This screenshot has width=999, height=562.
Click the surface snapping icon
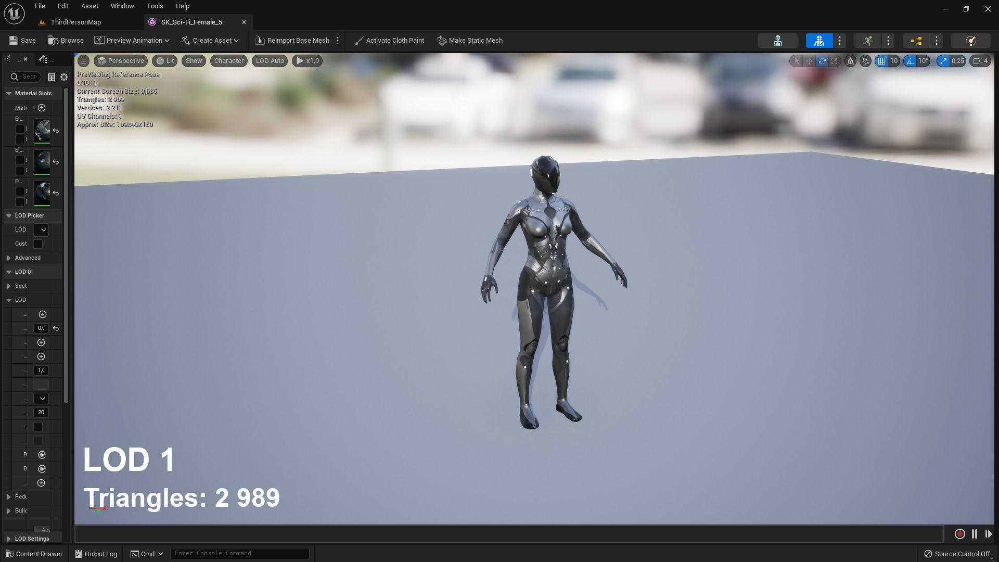(865, 61)
